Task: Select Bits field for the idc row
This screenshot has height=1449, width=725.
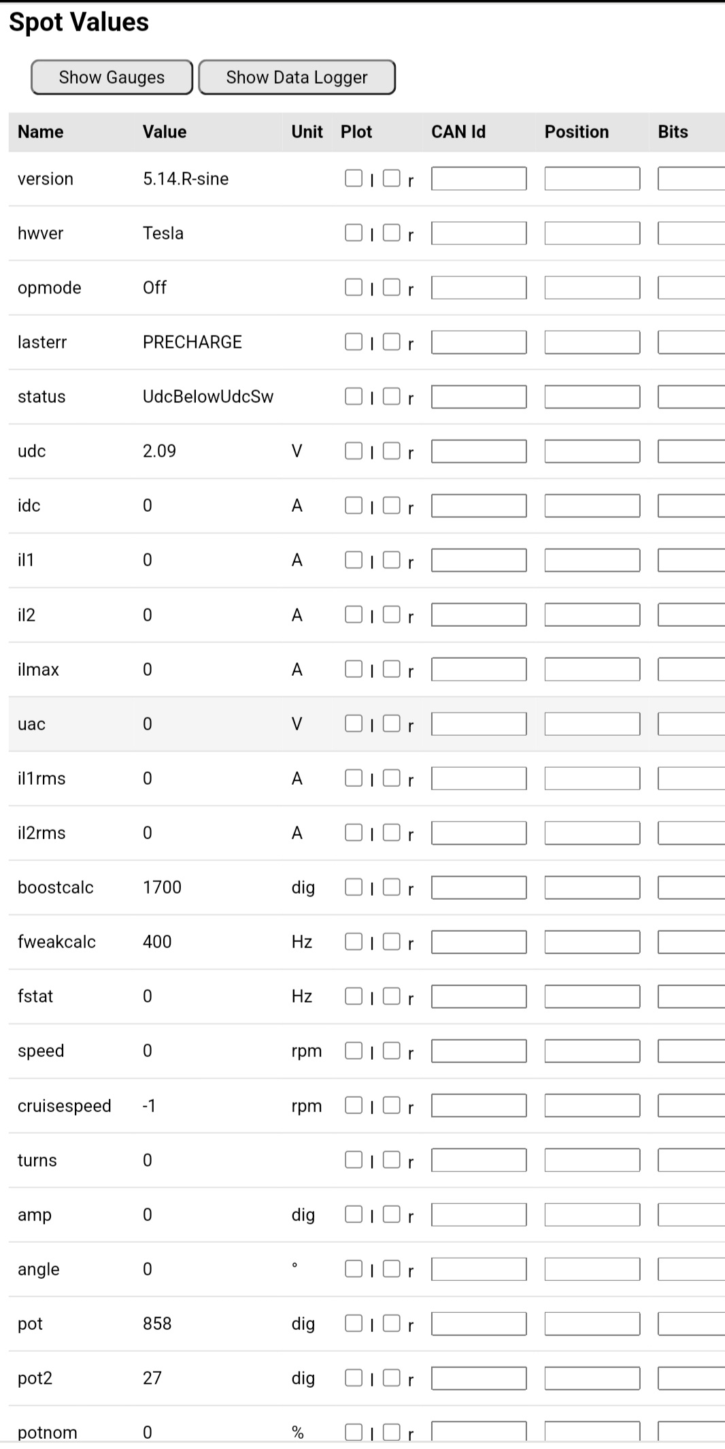Action: [691, 506]
